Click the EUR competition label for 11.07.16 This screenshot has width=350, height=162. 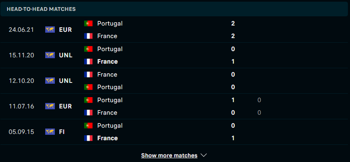[x=65, y=106]
